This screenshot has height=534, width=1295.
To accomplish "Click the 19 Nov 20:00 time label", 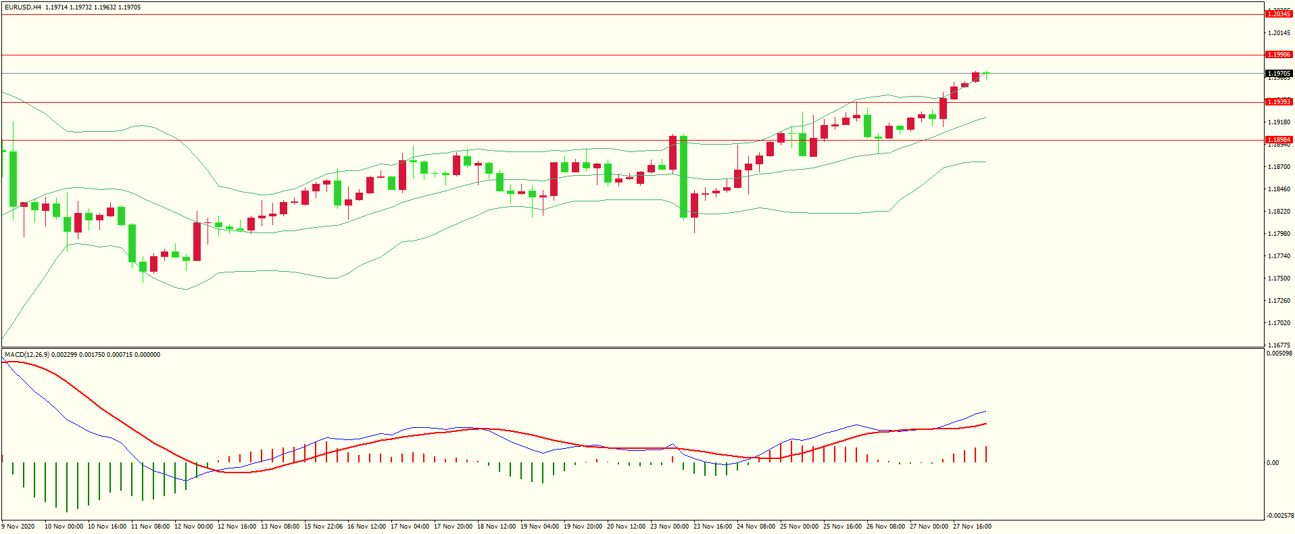I will pos(583,527).
